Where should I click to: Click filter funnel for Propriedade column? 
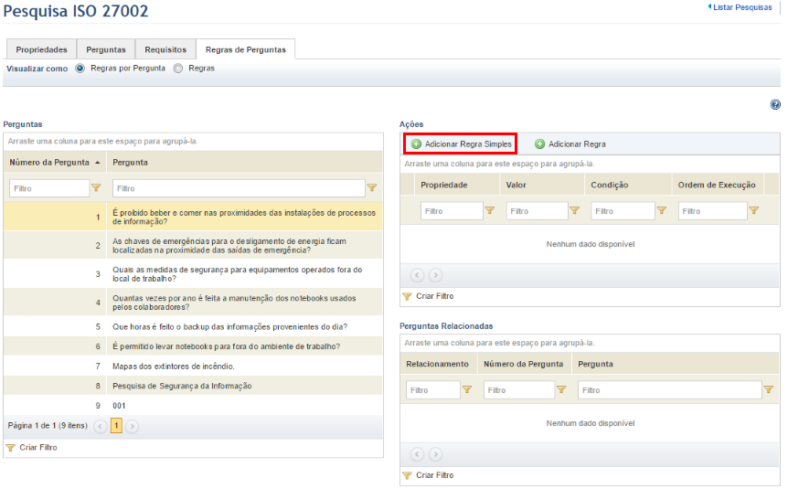(490, 210)
